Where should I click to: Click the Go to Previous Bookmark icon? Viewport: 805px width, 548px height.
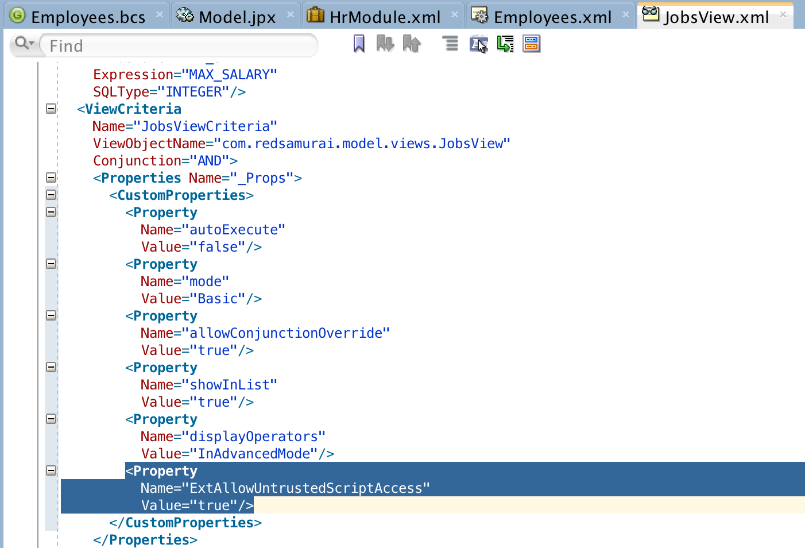pos(412,43)
